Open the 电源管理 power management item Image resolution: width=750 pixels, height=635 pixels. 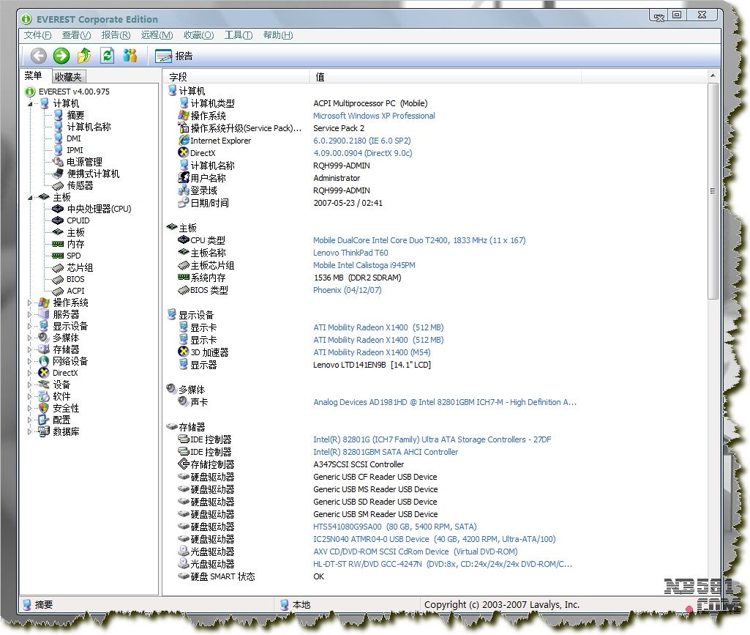(84, 162)
